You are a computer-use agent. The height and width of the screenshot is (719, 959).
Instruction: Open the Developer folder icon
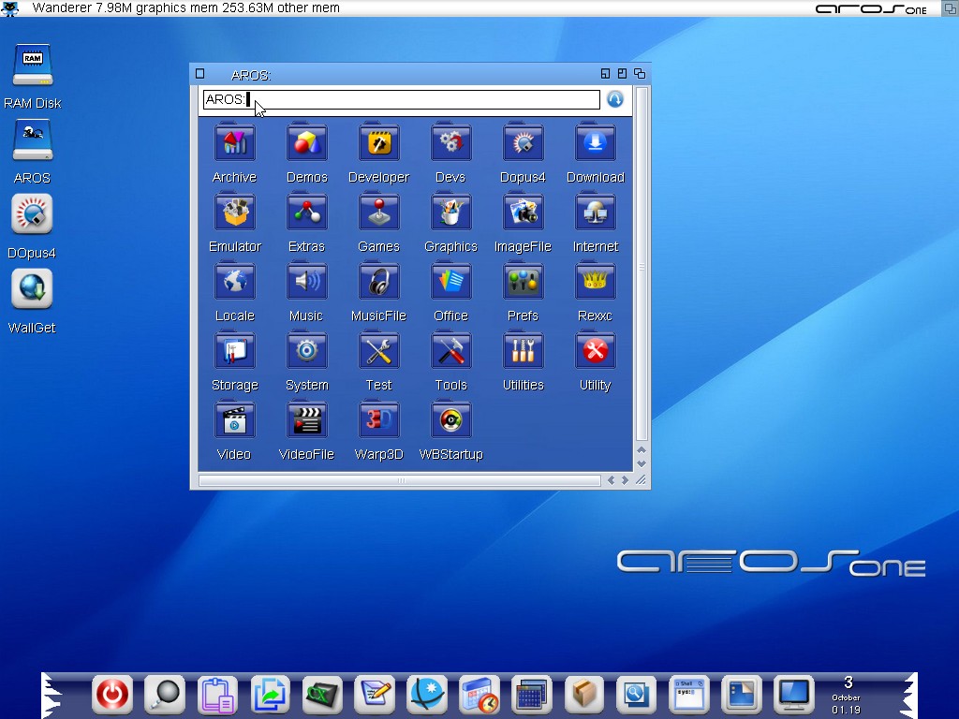378,143
